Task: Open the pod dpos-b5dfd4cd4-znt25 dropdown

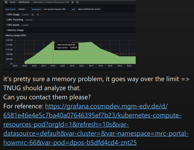Action: point(90,9)
